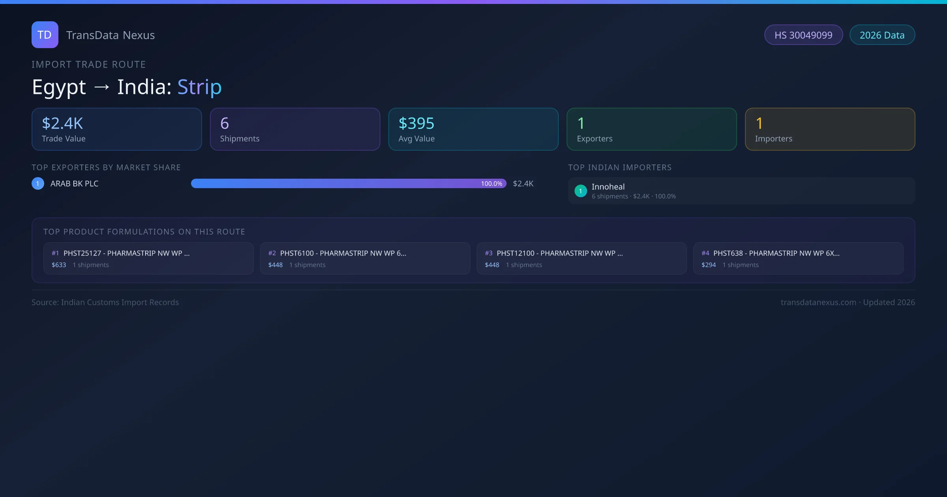Click the 2026 Data pill badge
Image resolution: width=947 pixels, height=497 pixels.
click(x=882, y=35)
